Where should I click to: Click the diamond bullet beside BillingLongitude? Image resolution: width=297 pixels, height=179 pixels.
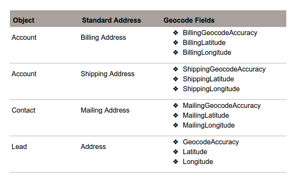(176, 52)
